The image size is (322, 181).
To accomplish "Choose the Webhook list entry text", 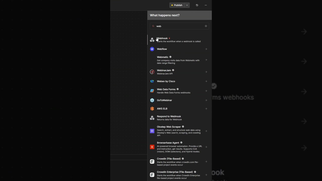I will (x=162, y=38).
